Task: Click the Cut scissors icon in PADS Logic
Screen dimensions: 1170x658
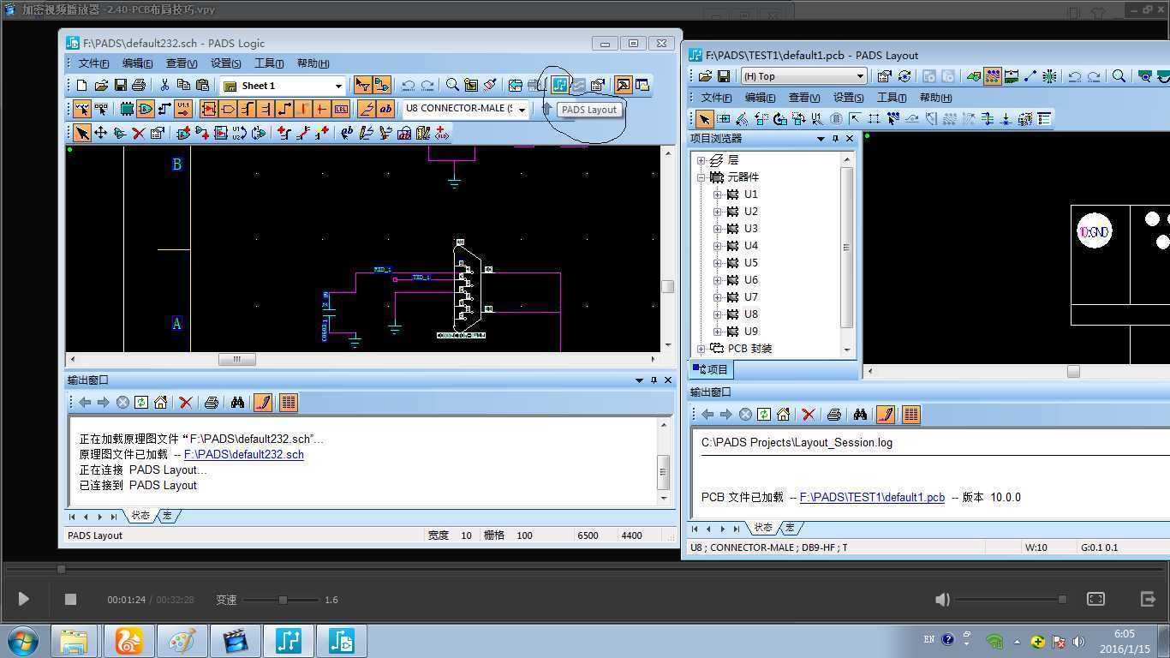Action: tap(164, 85)
